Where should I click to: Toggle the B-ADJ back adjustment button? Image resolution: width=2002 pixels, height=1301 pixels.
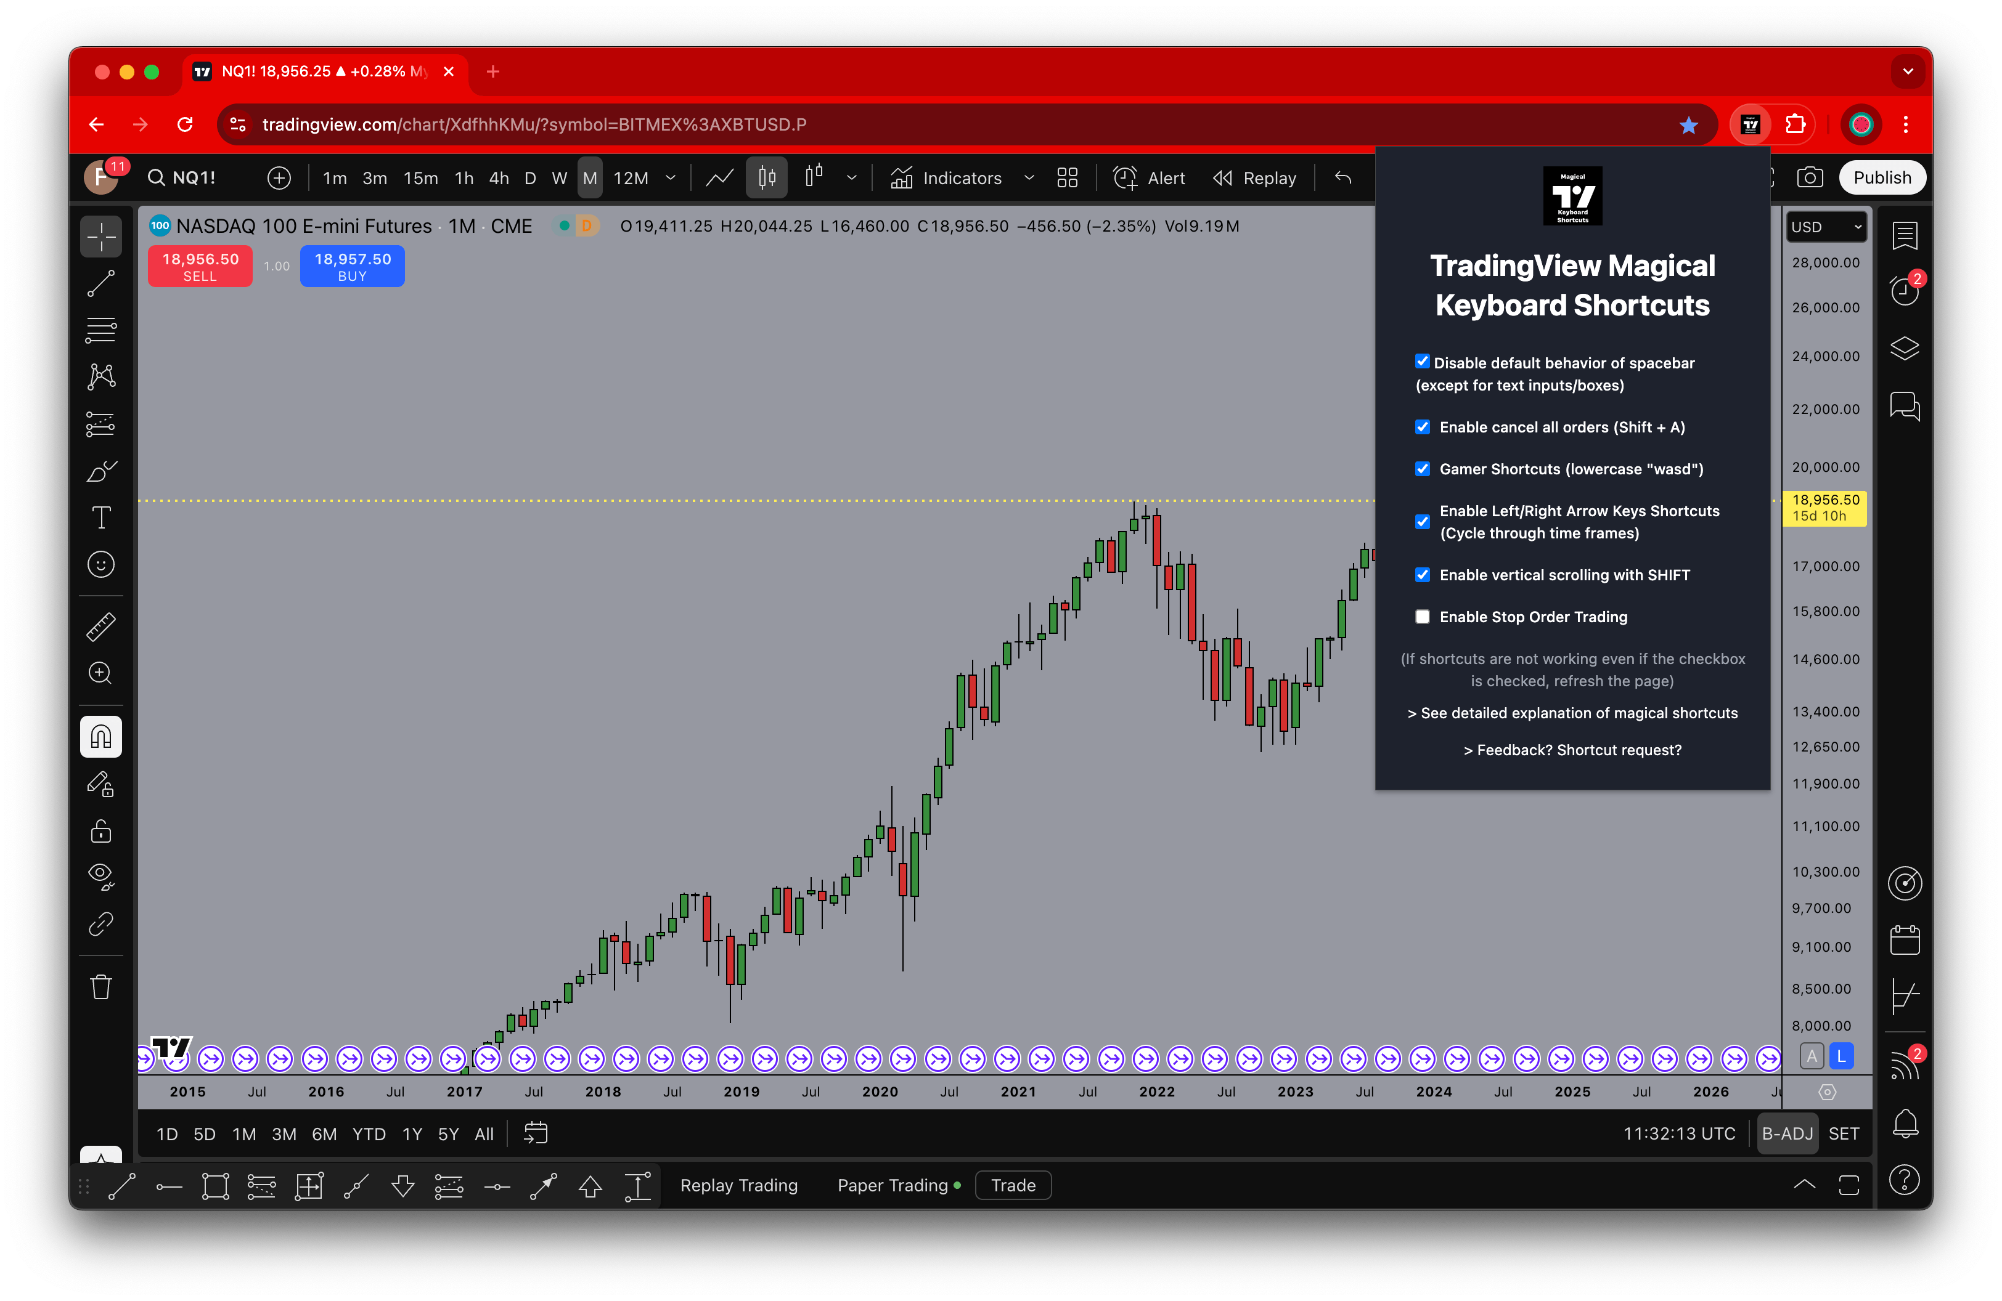(1787, 1133)
